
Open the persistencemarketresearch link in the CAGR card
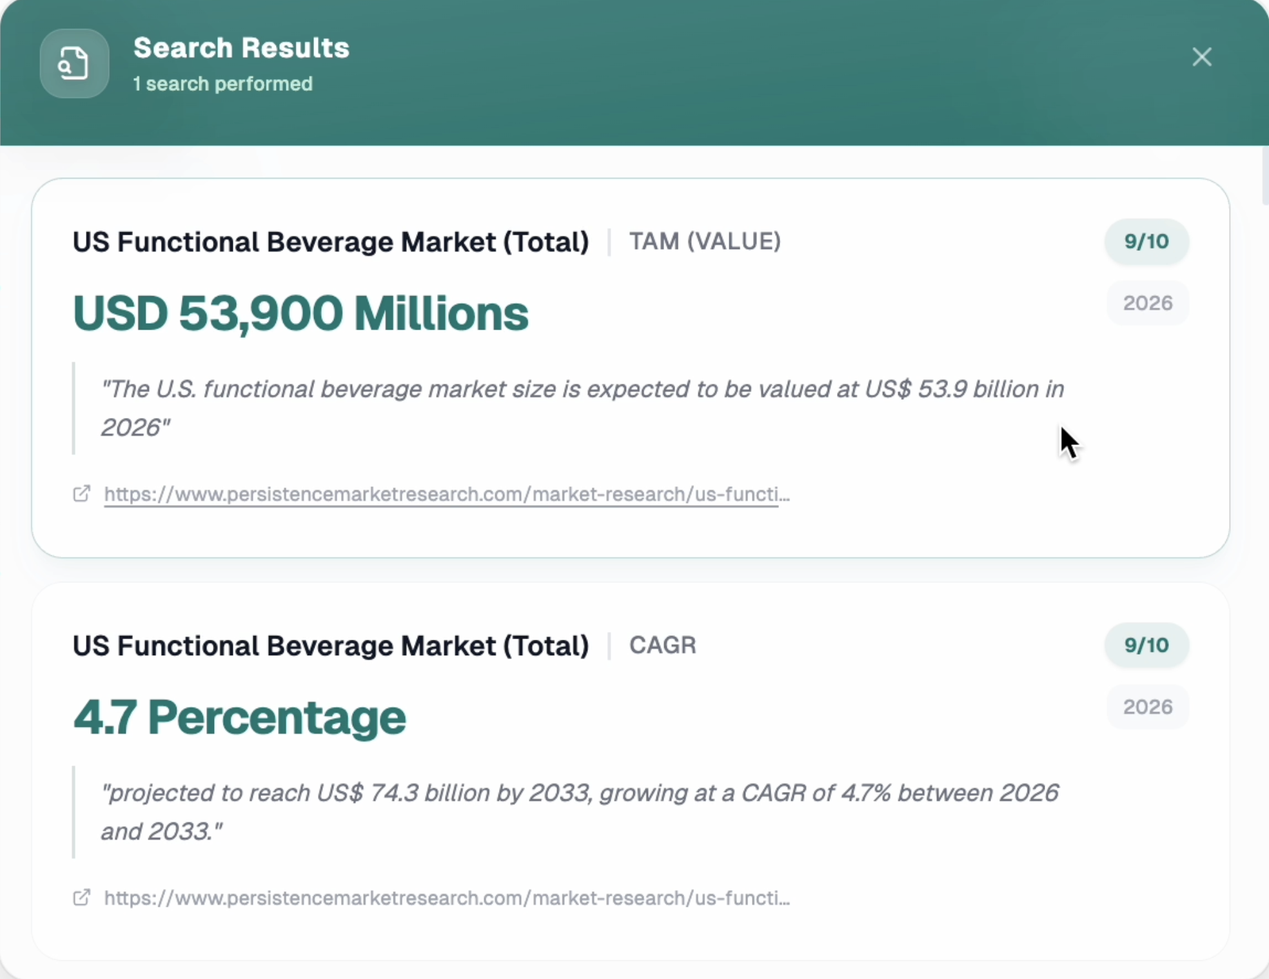pos(447,898)
